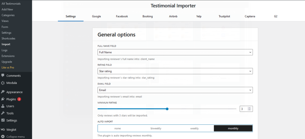This screenshot has height=139, width=305.
Task: Switch to the Trustpilot tab
Action: 224,17
